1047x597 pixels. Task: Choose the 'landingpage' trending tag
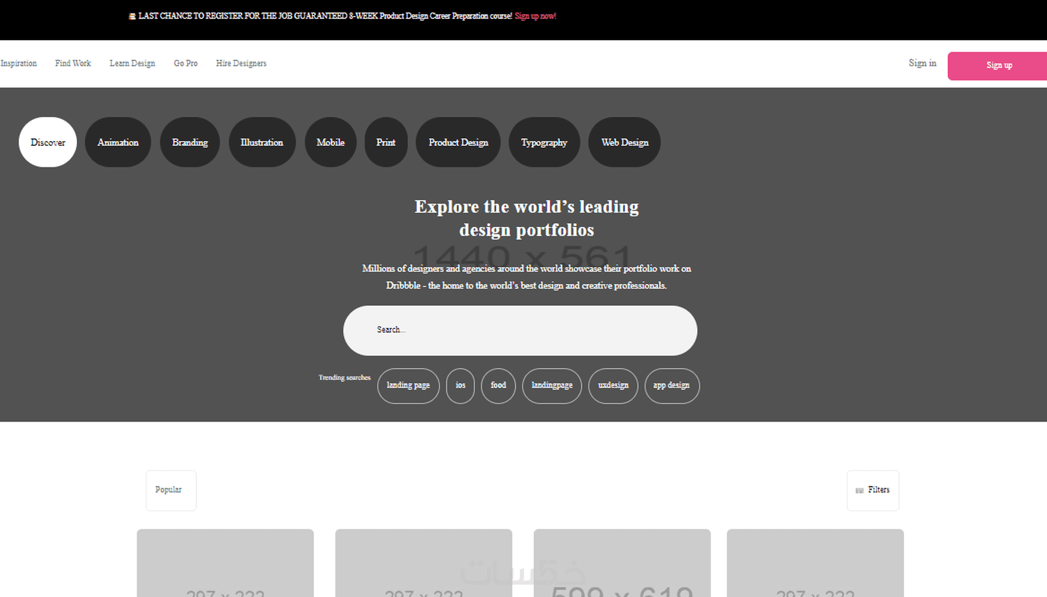coord(552,386)
